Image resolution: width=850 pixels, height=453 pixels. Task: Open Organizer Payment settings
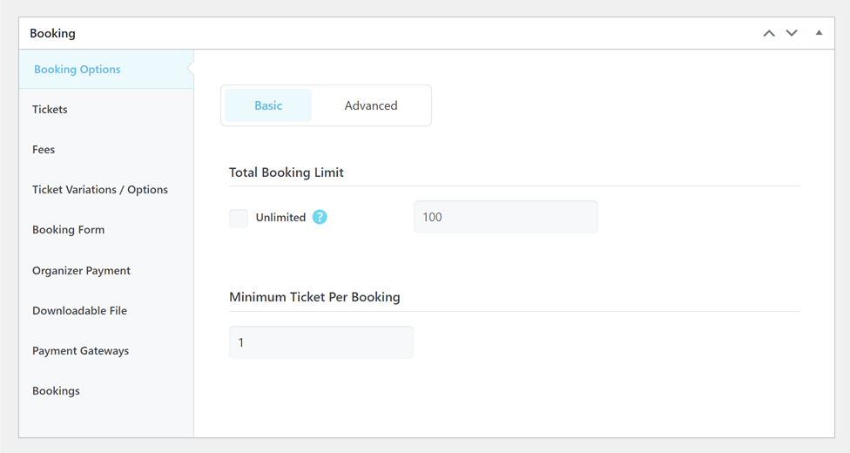tap(81, 271)
